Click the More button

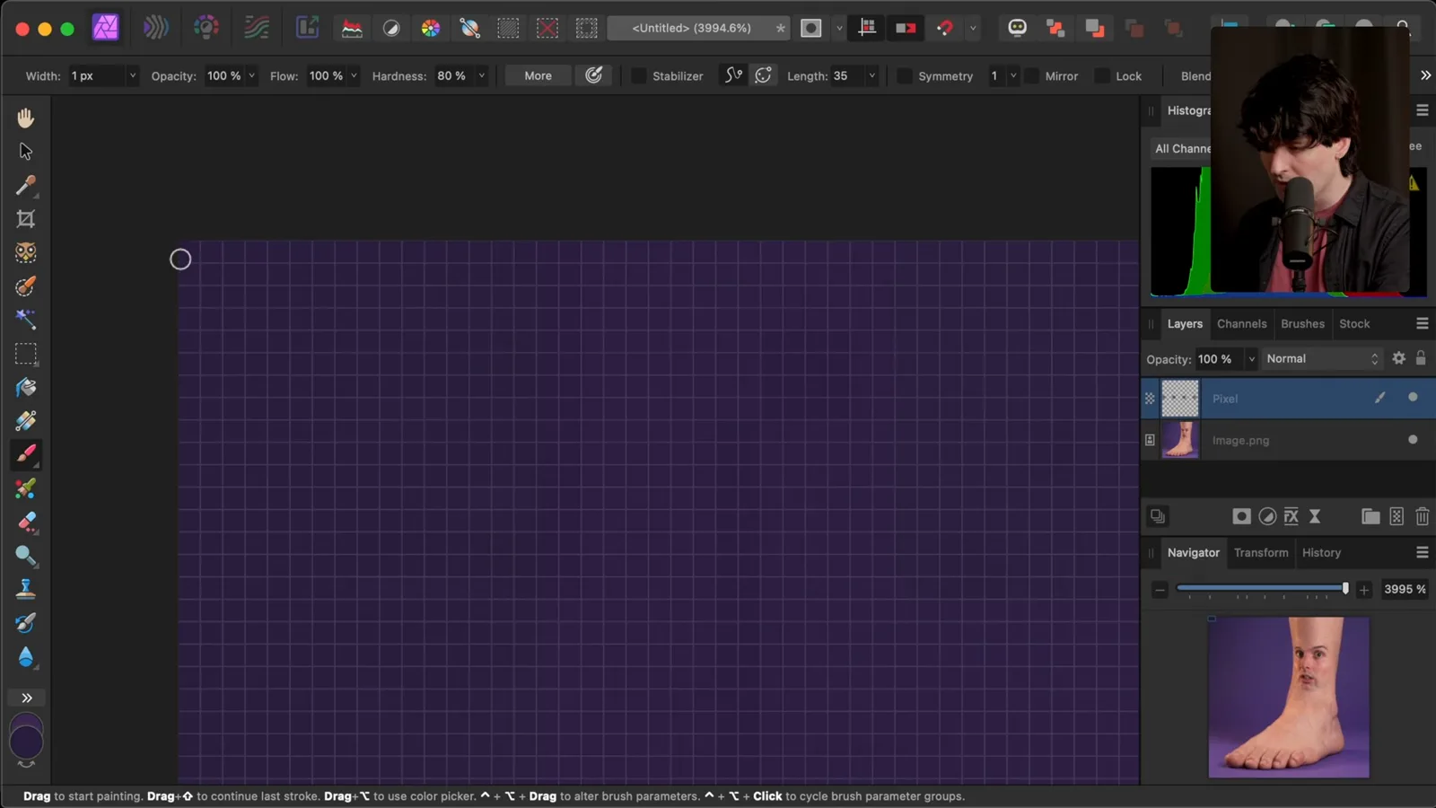tap(538, 76)
